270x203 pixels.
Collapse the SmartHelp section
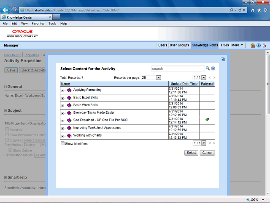[5, 178]
